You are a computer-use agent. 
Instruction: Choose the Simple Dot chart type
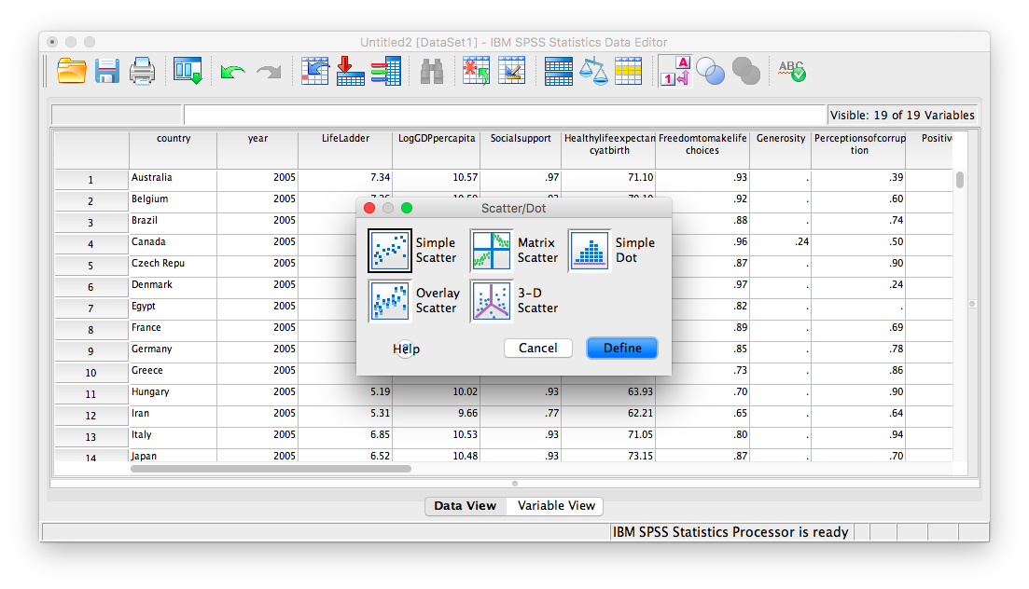590,251
